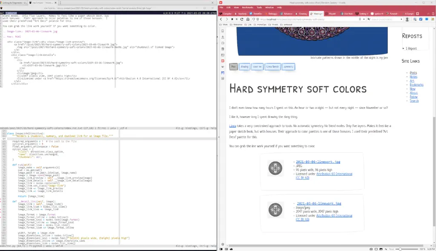Click the Vivaldi logo in title bar
Viewport: 436px width, 251px height.
(x=221, y=3)
